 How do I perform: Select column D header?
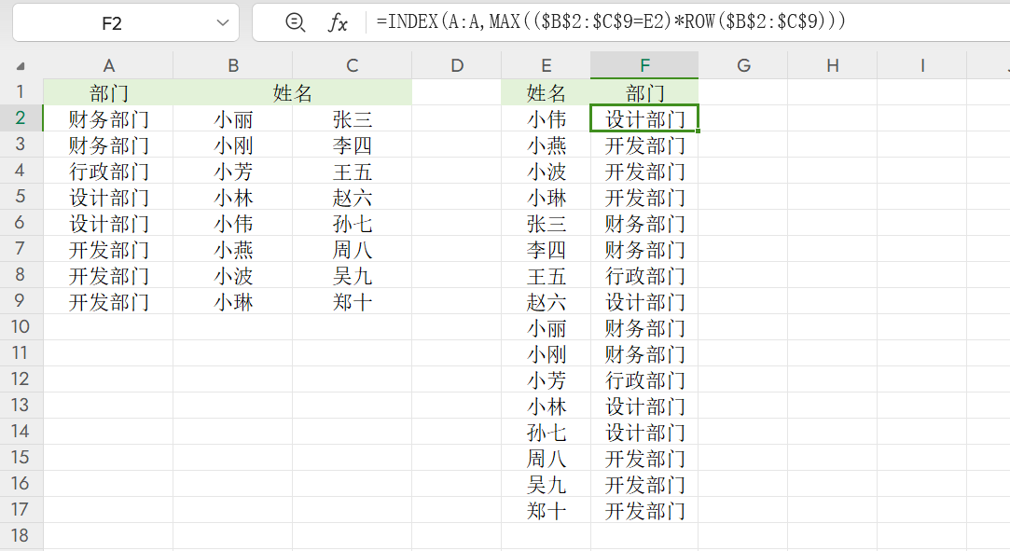click(x=456, y=65)
